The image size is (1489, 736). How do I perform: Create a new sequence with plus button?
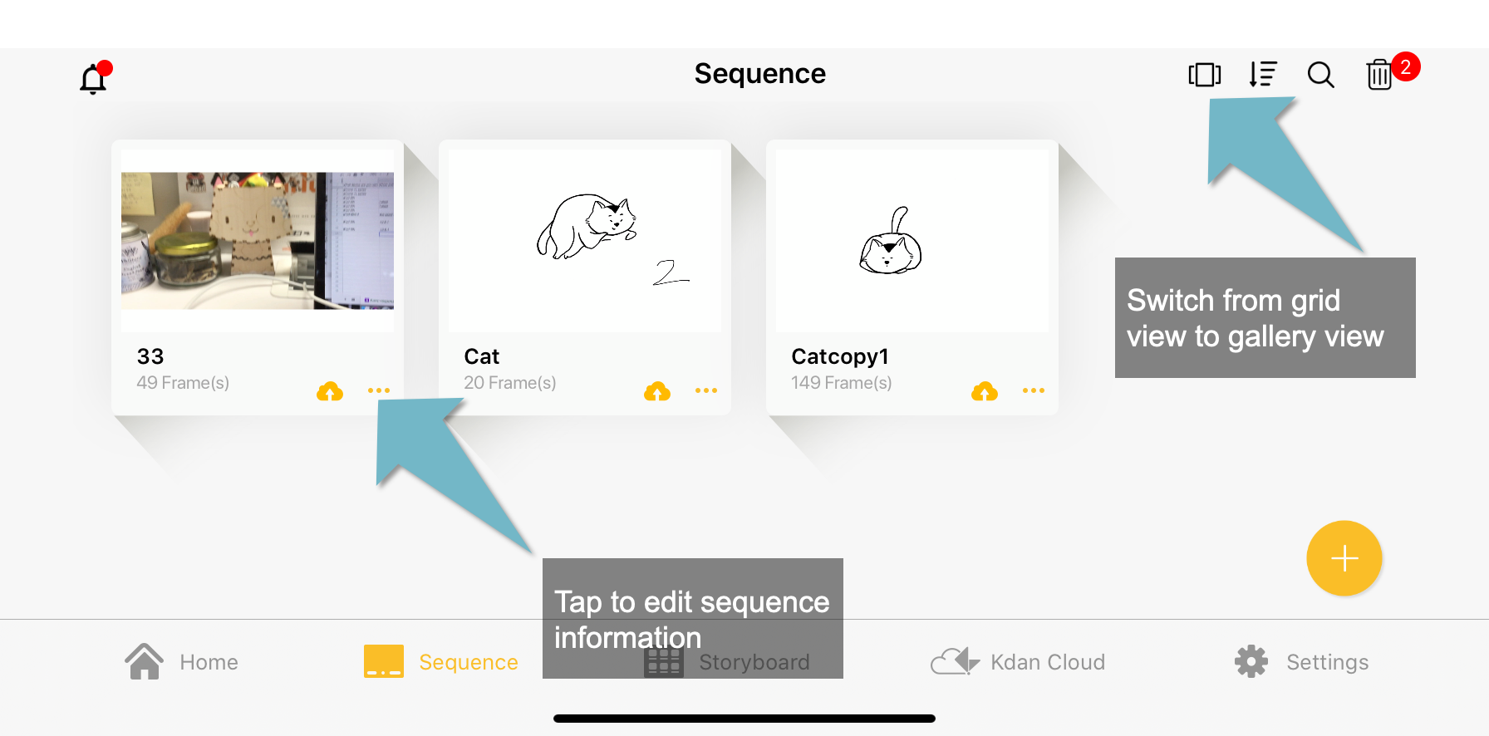click(x=1344, y=558)
